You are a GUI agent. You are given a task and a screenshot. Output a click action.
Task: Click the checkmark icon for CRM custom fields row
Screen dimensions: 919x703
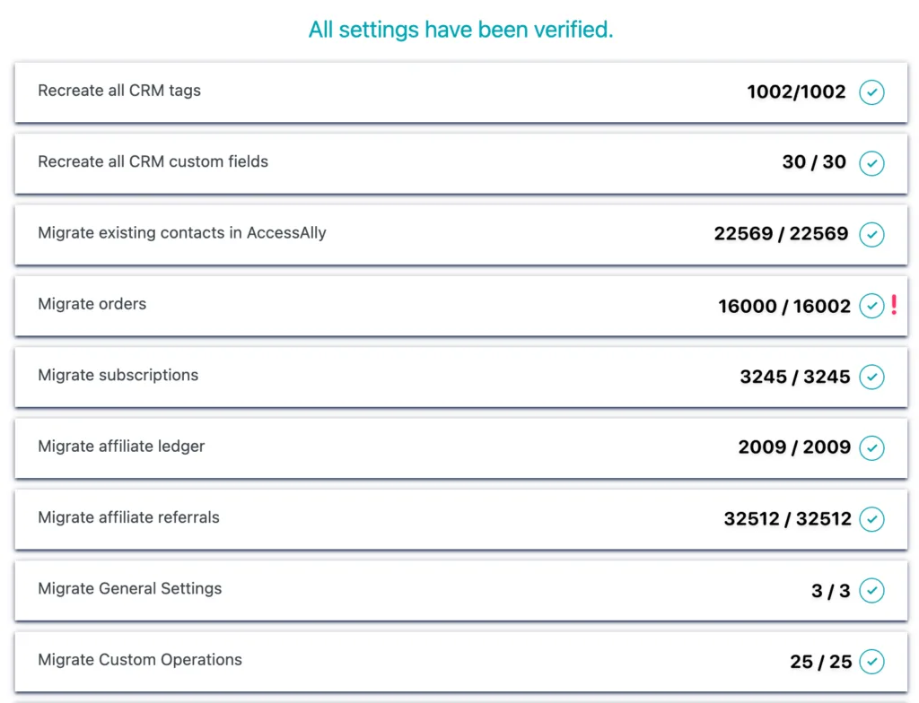(x=871, y=163)
